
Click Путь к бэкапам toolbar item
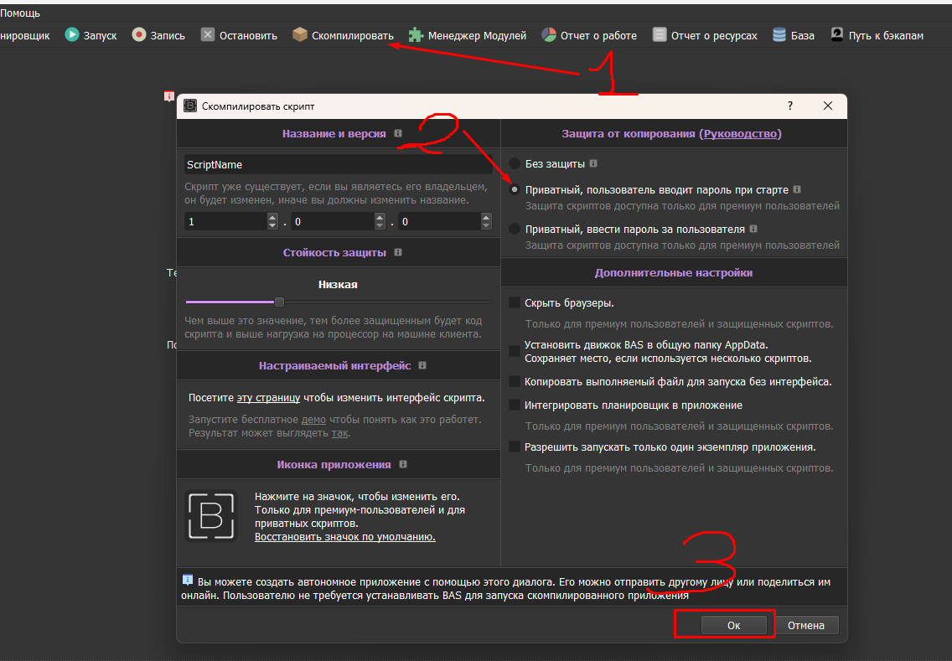[x=877, y=35]
